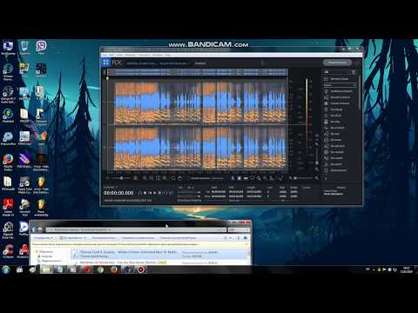Click on the upper channel spectrogram

[x=200, y=103]
